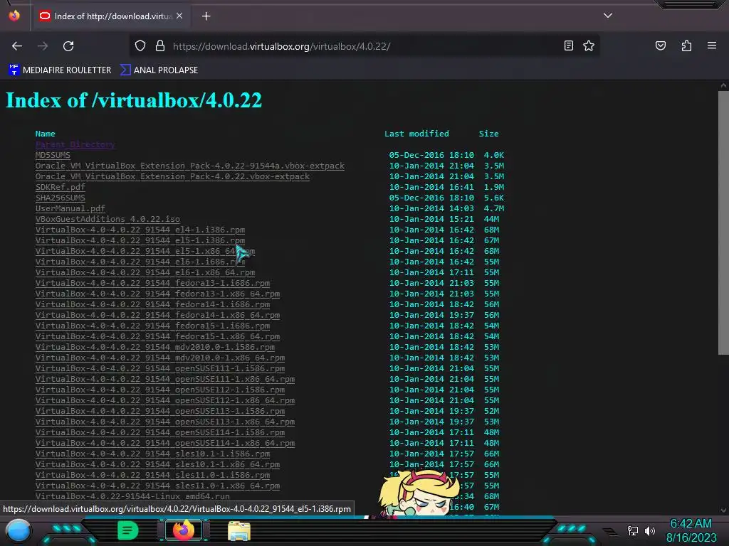Screen dimensions: 729x546
Task: Download Extension_Pack-4.0.22-91544a.vbox-extpack
Action: [189, 166]
